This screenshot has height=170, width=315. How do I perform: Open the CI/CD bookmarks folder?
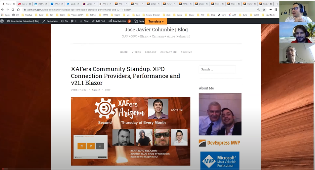254,15
